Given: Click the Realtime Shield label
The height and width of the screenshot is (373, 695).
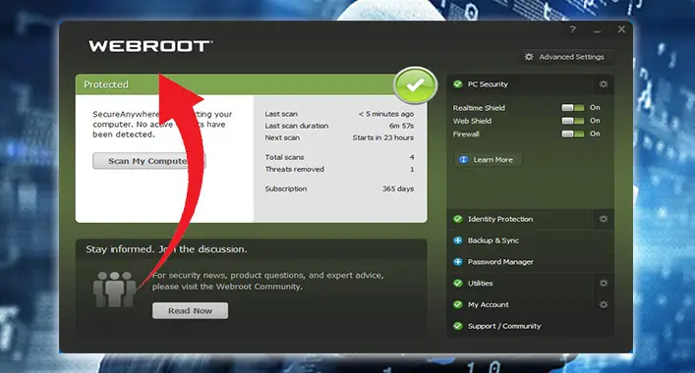Looking at the screenshot, I should pyautogui.click(x=479, y=108).
